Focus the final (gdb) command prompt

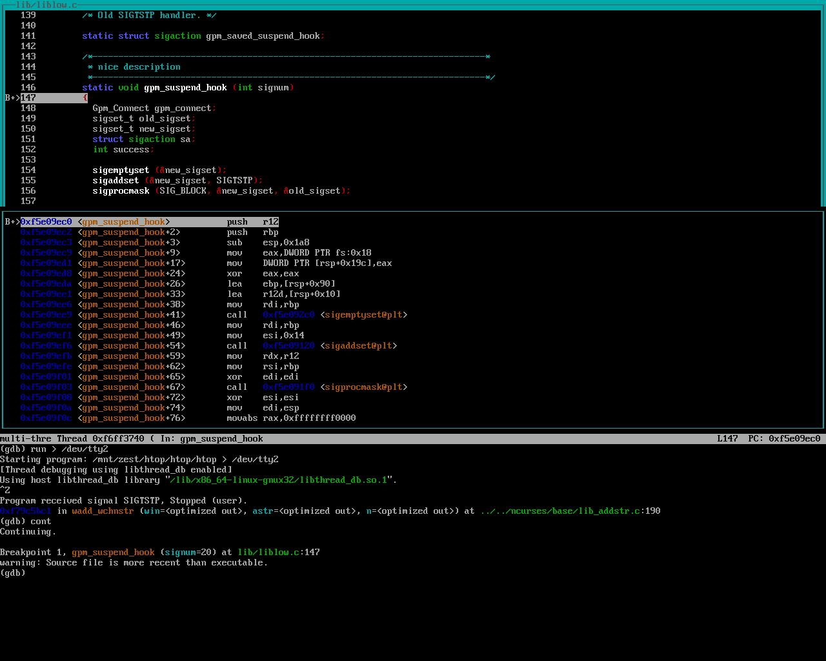click(x=13, y=573)
